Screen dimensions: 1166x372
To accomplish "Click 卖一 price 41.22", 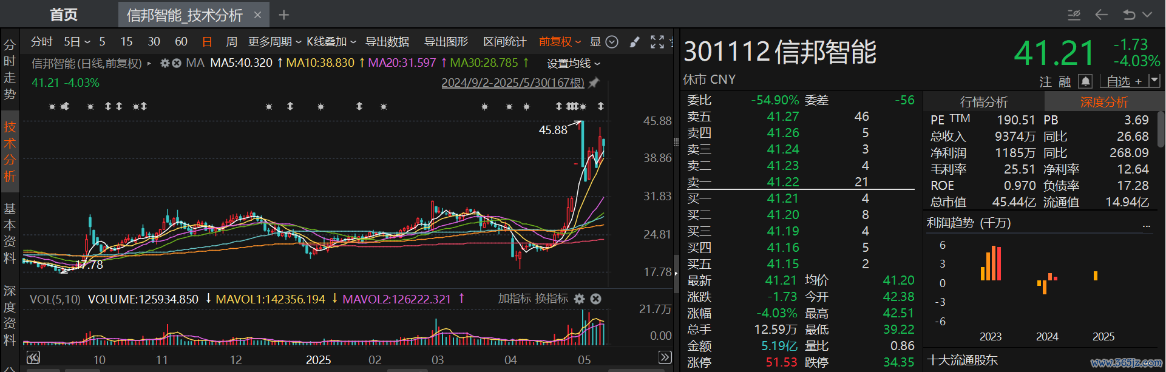I will [782, 182].
